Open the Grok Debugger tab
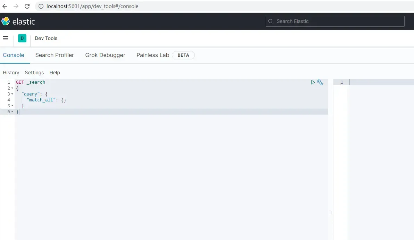Screen dimensions: 414x240 105,55
